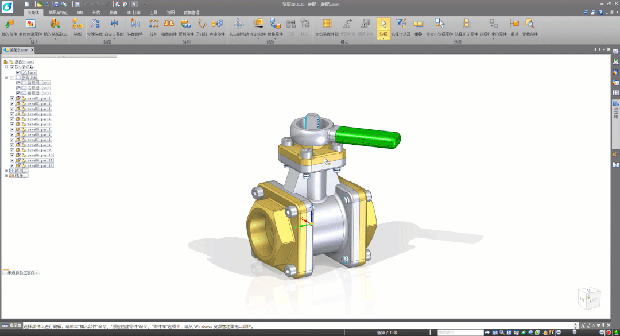Click the green valve handle in the 3D view

tap(368, 137)
